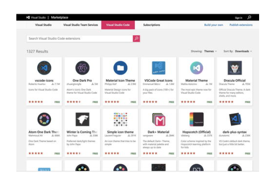This screenshot has width=275, height=186.
Task: Open the Dark+ Material M icon
Action: pyautogui.click(x=158, y=119)
